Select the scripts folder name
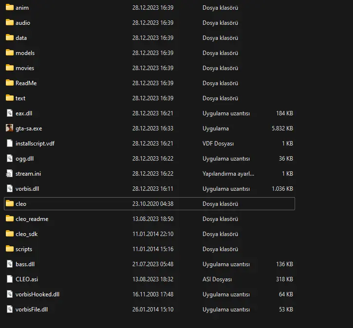The height and width of the screenshot is (328, 353). (24, 249)
